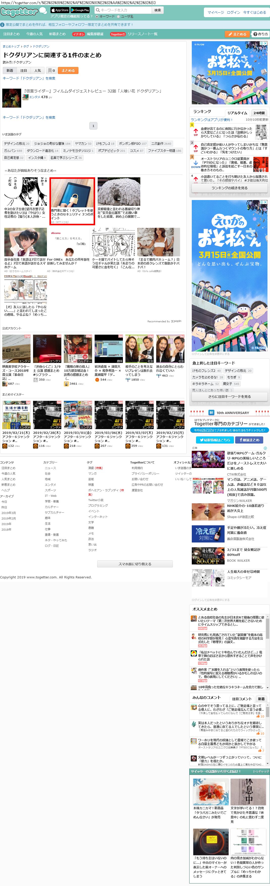Switch to 新着 sort tab
Screen dimensions: 270x886
coord(10,70)
